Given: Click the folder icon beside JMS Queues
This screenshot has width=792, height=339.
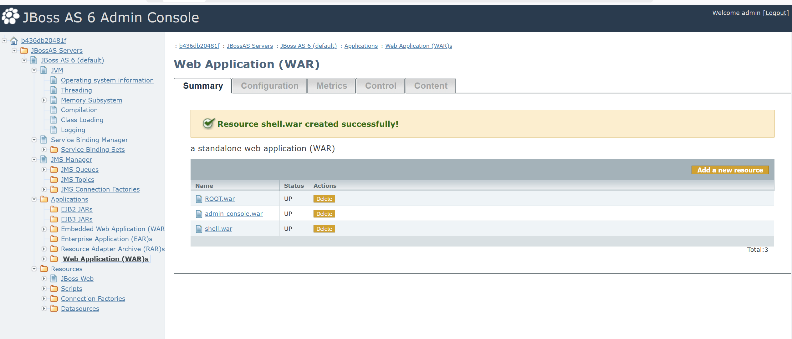Looking at the screenshot, I should (x=54, y=169).
